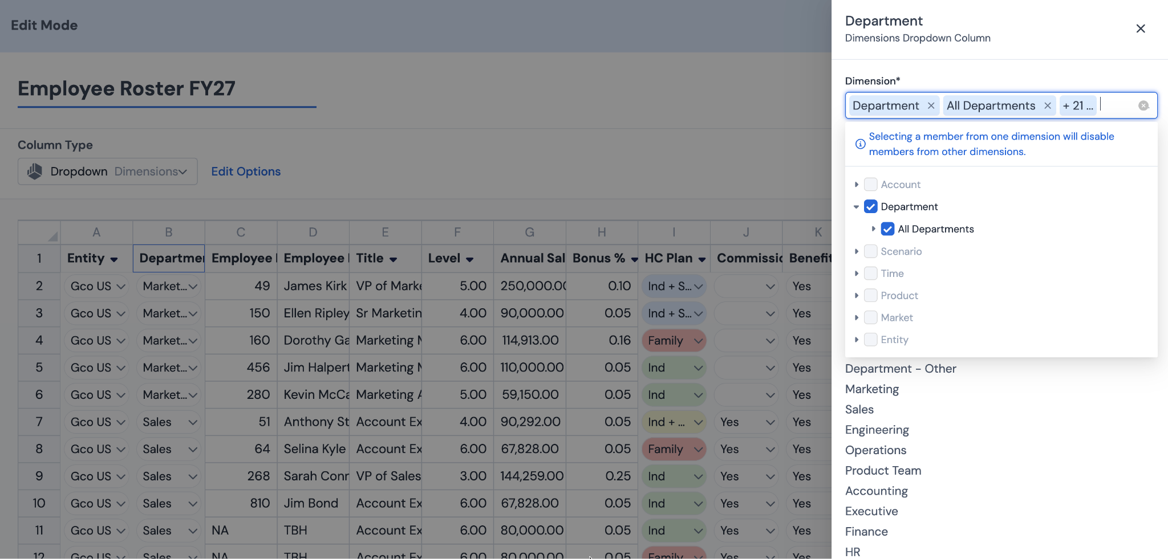Toggle the Account dimension checkbox
1168x559 pixels.
point(870,185)
